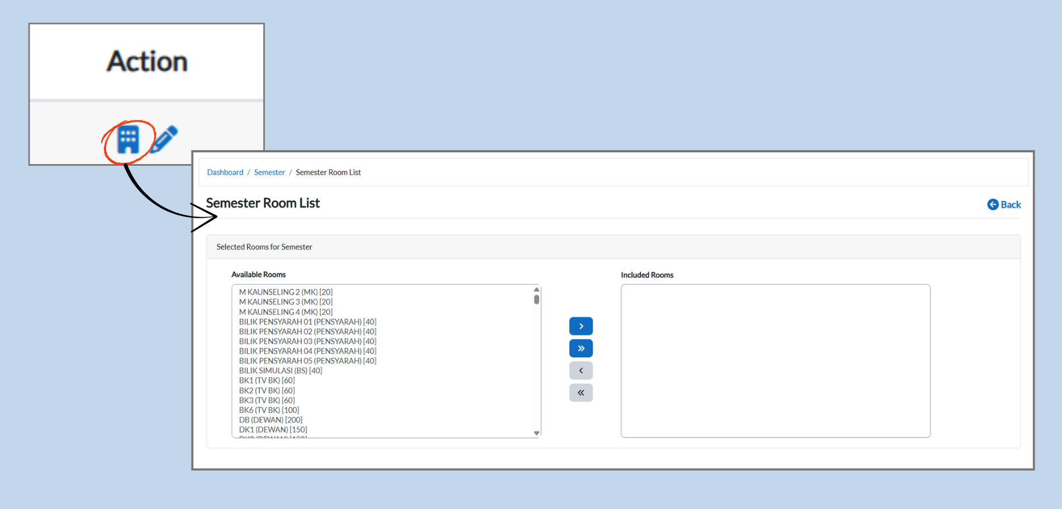Choose DK1 (DEWAN) [150] room
Image resolution: width=1062 pixels, height=509 pixels.
273,430
